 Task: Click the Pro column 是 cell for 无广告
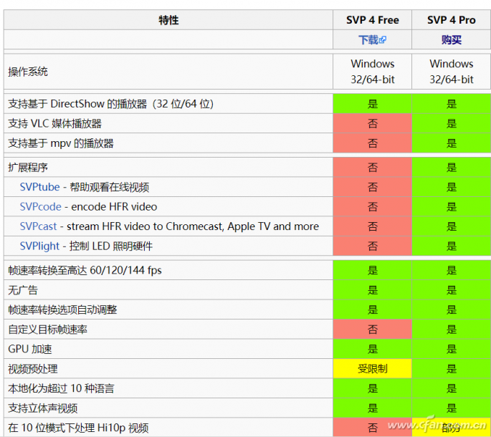click(452, 290)
